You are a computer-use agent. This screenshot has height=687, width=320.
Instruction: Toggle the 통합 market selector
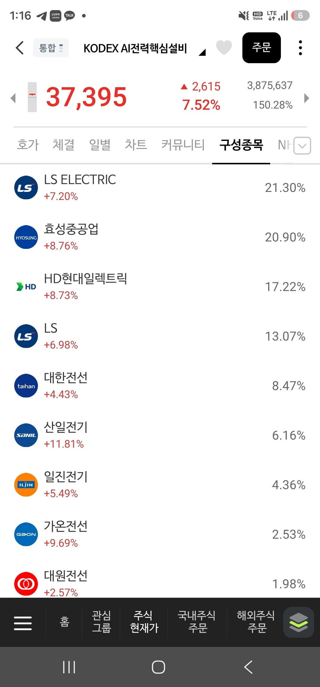coord(51,48)
